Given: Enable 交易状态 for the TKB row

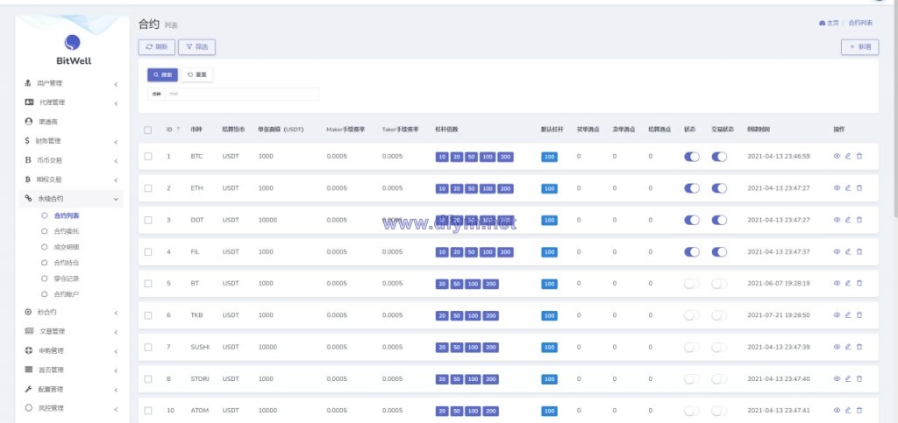Looking at the screenshot, I should 719,315.
